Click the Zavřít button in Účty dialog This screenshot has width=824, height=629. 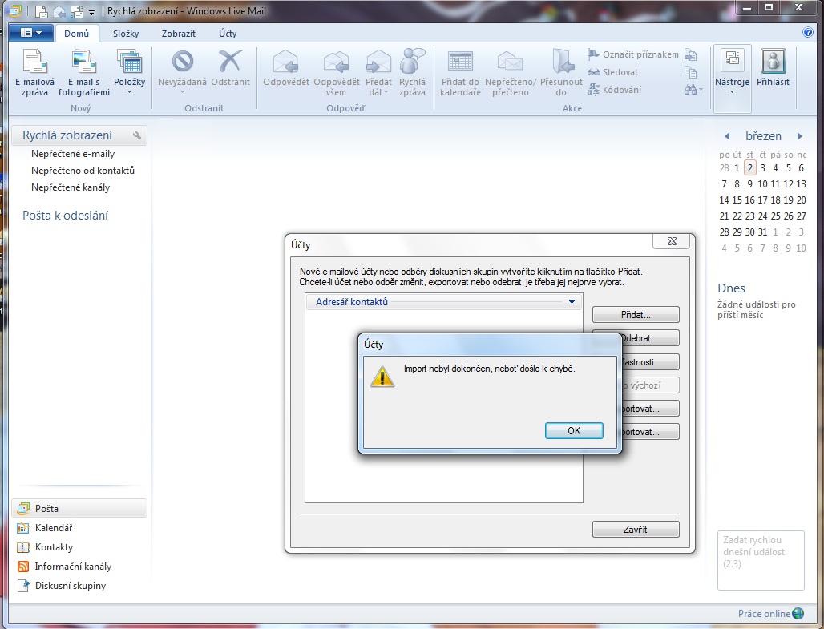point(636,529)
